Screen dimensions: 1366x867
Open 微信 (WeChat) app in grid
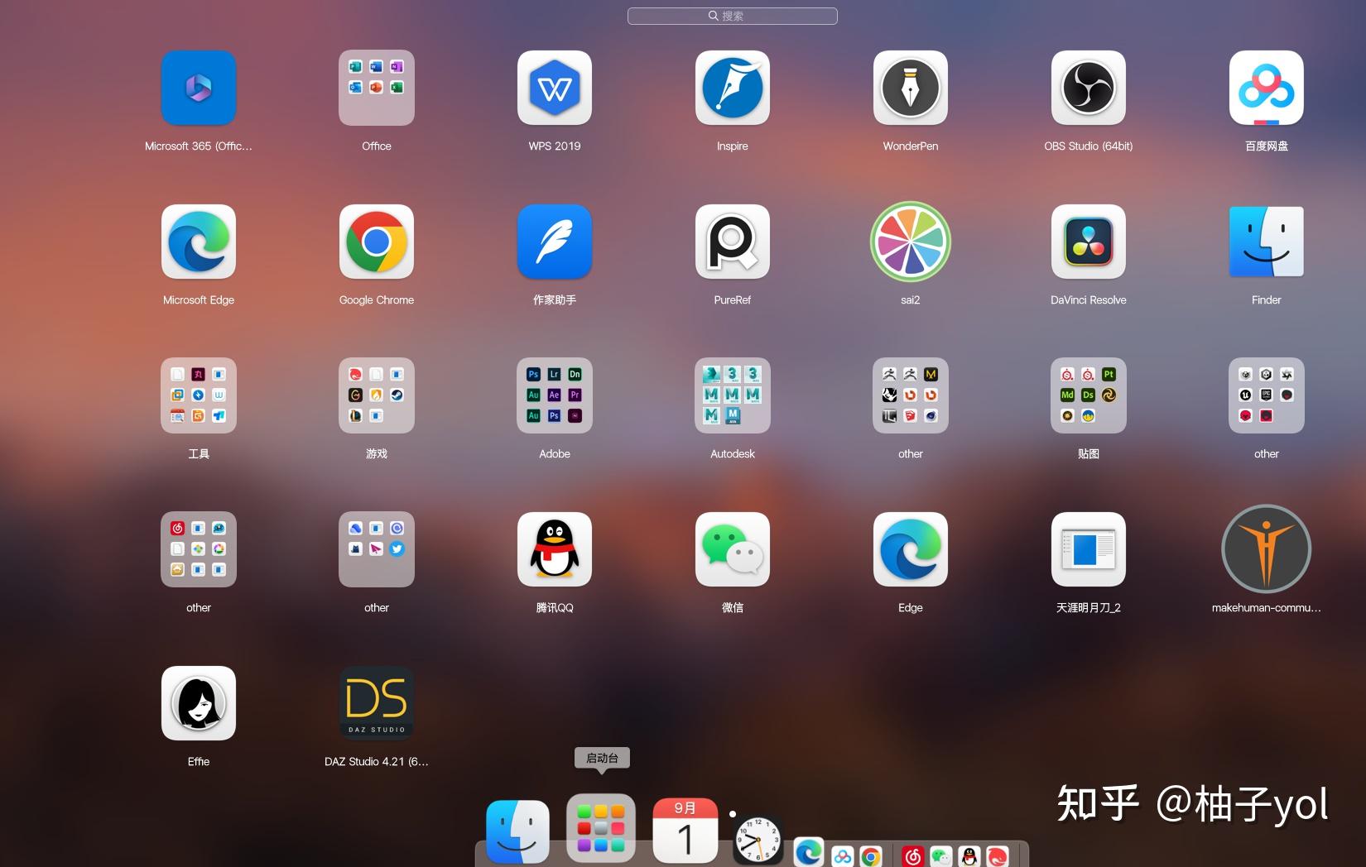click(x=732, y=549)
